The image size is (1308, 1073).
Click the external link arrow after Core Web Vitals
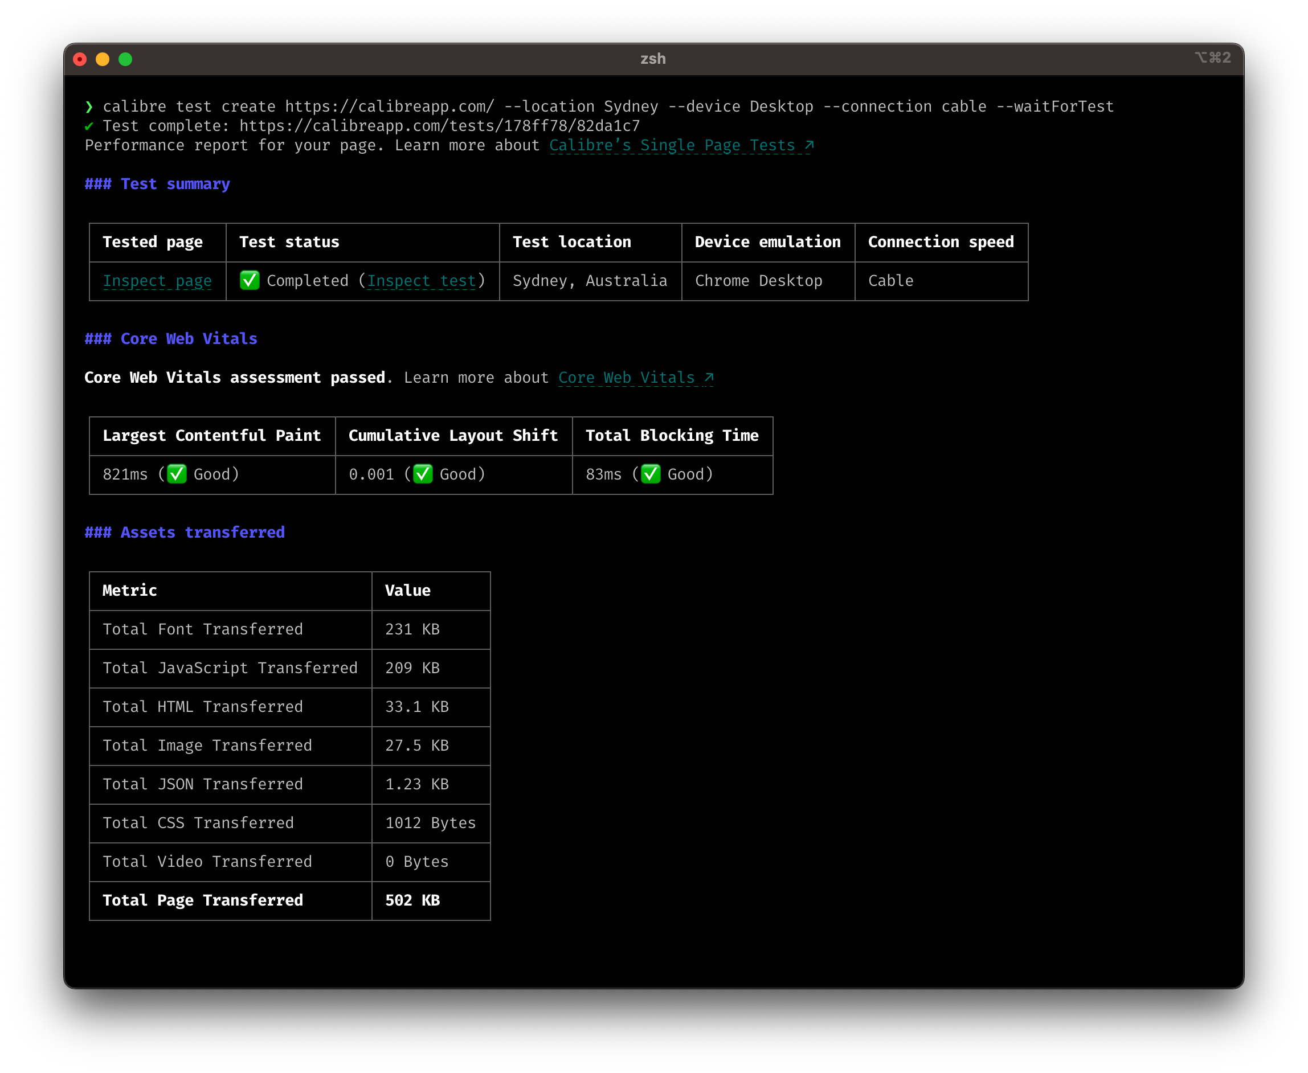708,376
